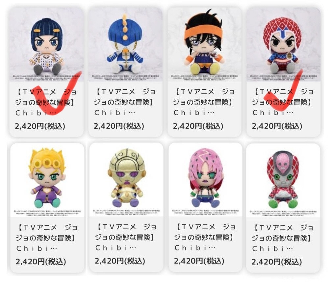Viewport: 328px width, 282px height.
Task: Click the price under orange headband plush
Action: tap(198, 126)
